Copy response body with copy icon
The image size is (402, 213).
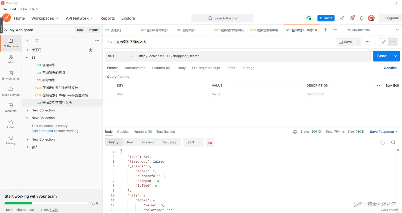(x=382, y=142)
